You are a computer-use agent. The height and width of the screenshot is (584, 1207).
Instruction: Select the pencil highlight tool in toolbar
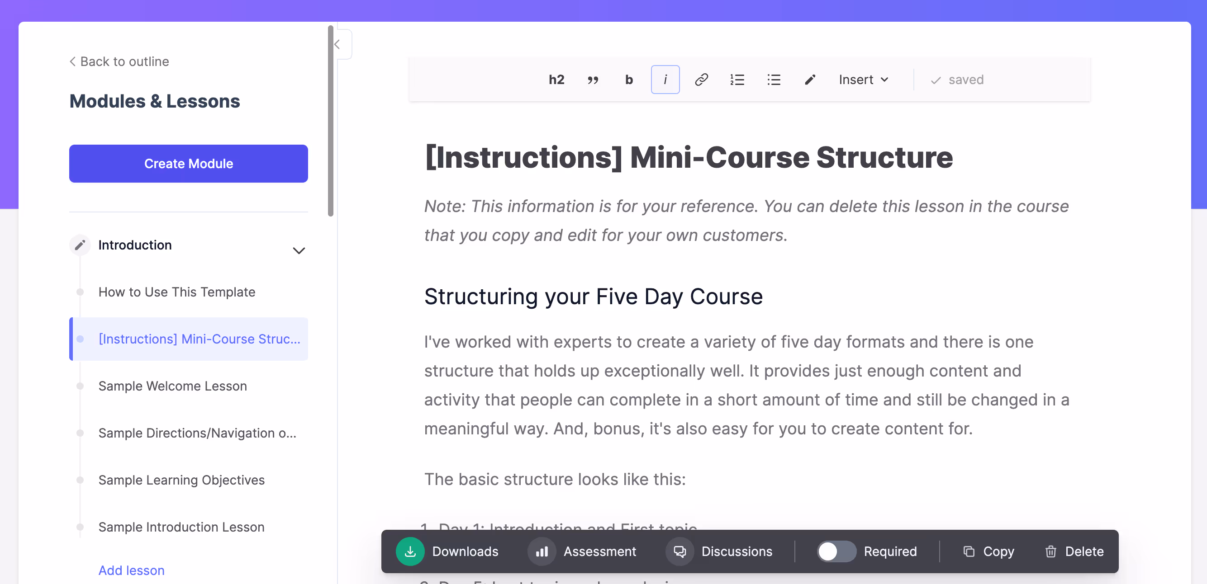pyautogui.click(x=810, y=79)
